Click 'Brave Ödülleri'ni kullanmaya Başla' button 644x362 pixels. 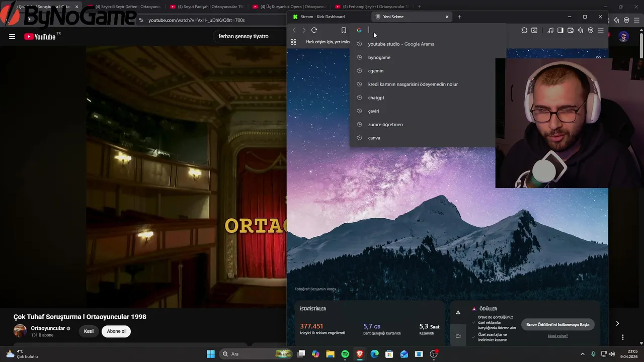tap(557, 325)
